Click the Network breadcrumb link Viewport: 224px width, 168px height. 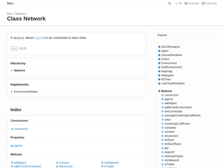pyautogui.click(x=20, y=14)
